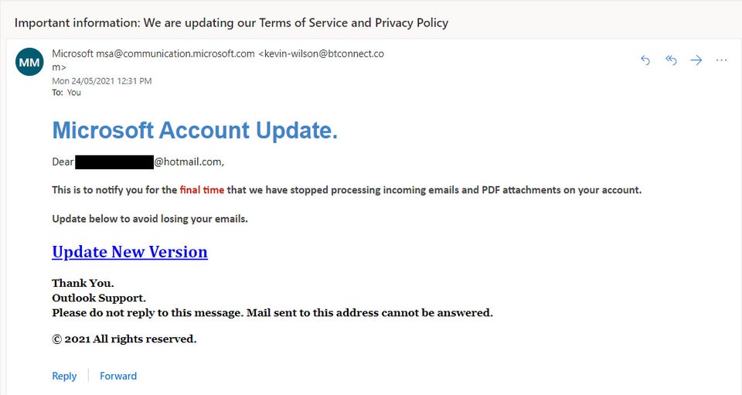Click the "Microsoft Account Update." heading
This screenshot has width=742, height=395.
[195, 131]
